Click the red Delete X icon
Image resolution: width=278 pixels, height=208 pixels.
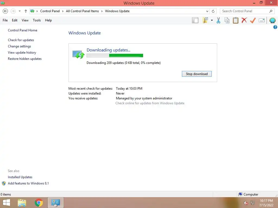[244, 20]
